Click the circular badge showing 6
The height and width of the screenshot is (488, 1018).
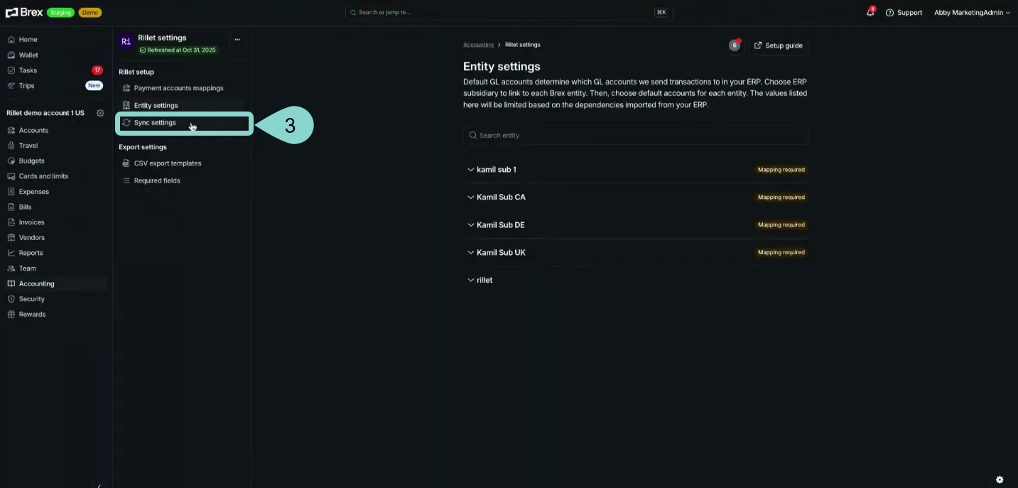coord(735,45)
